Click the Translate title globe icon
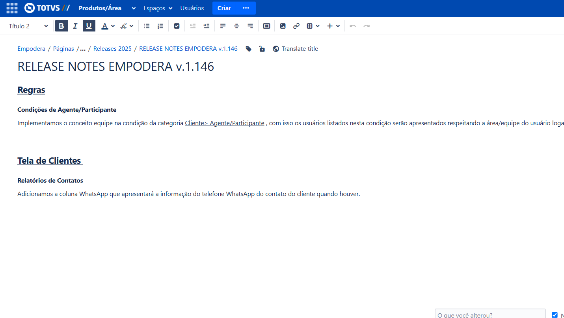Image resolution: width=564 pixels, height=318 pixels. pyautogui.click(x=276, y=49)
